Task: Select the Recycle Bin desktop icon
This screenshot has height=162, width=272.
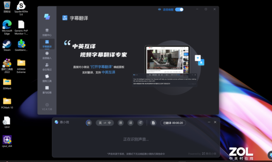Action: (x=7, y=7)
